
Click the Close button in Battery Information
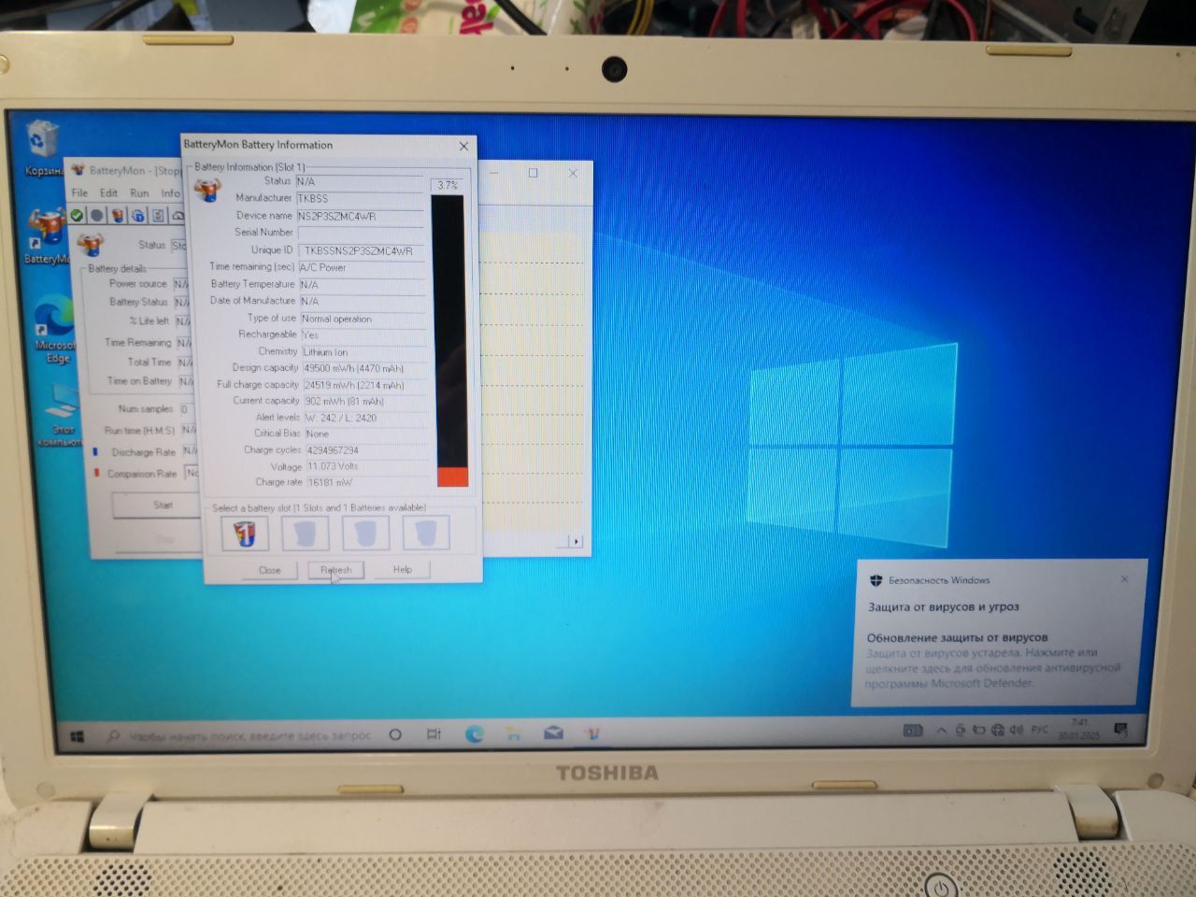coord(269,570)
